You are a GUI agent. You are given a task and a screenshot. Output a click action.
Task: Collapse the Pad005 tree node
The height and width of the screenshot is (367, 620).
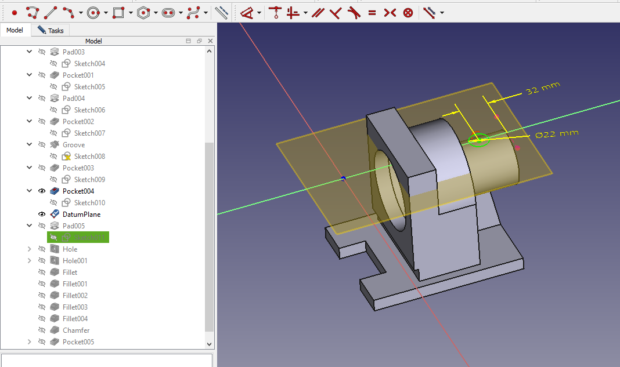tap(30, 226)
